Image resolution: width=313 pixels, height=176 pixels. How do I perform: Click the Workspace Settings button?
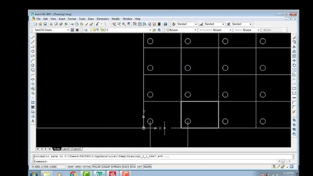click(x=72, y=30)
